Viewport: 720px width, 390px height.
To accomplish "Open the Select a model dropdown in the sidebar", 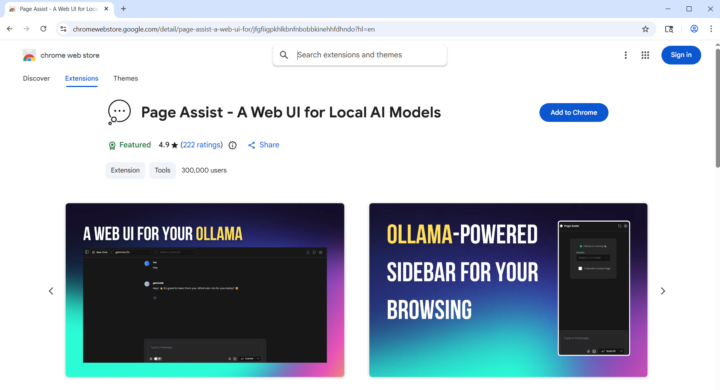I will 593,258.
